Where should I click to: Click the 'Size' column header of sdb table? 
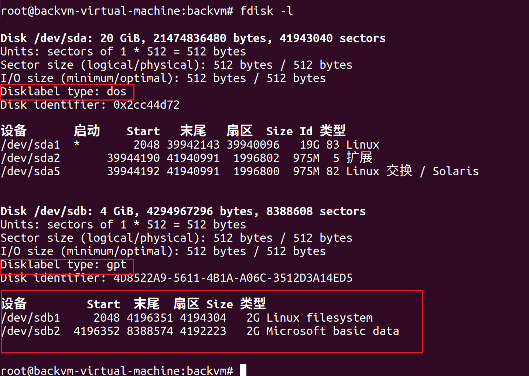coord(220,304)
